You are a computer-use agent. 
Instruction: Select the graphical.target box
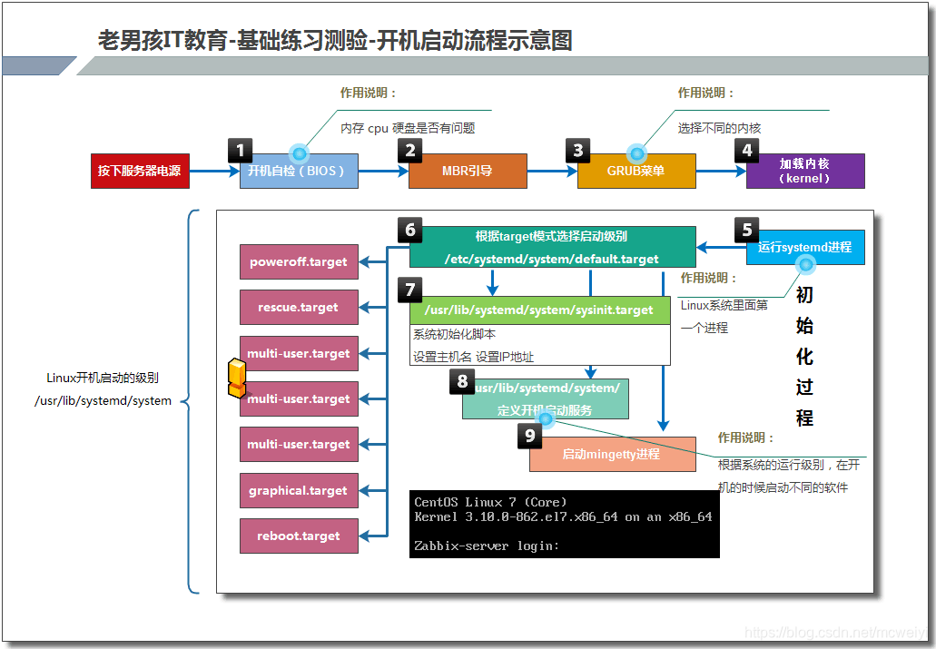click(299, 490)
